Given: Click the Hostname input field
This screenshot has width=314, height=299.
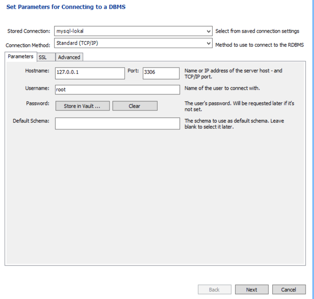Looking at the screenshot, I should tap(90, 73).
